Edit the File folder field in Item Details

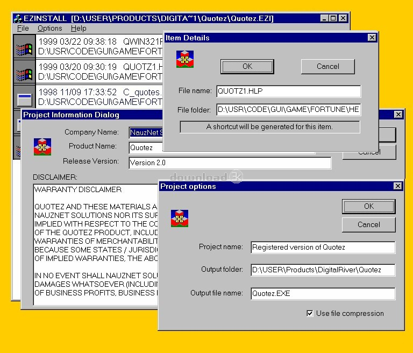click(288, 110)
